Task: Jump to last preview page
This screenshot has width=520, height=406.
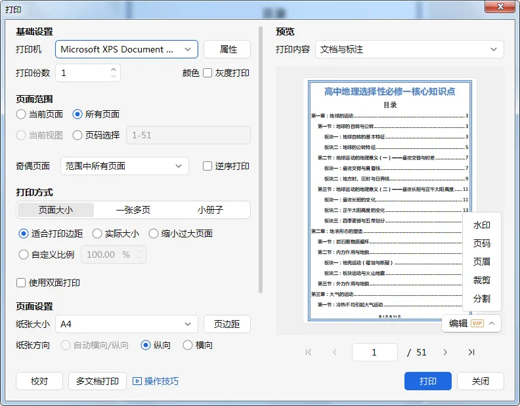Action: pyautogui.click(x=471, y=352)
